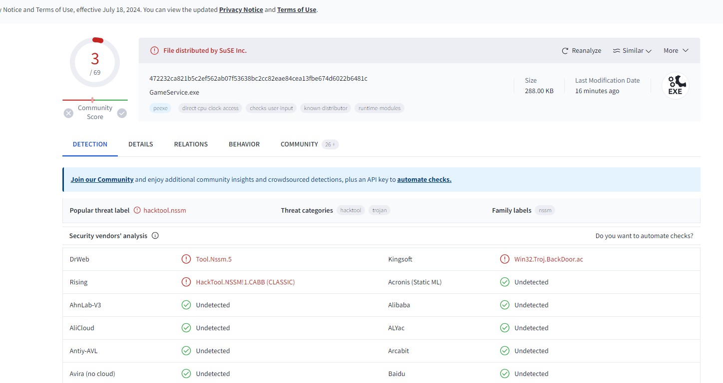
Task: Click the Reanalyze refresh icon
Action: [x=565, y=51]
